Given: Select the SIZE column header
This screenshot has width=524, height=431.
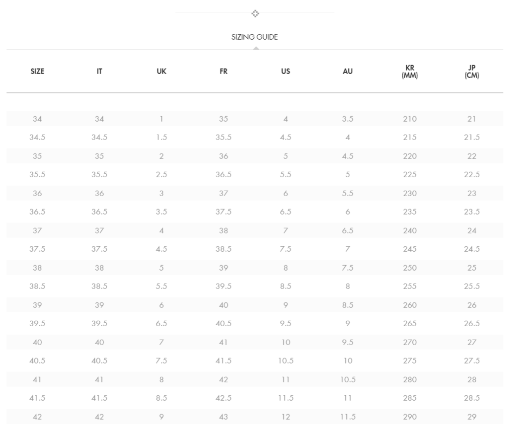Looking at the screenshot, I should coord(37,71).
